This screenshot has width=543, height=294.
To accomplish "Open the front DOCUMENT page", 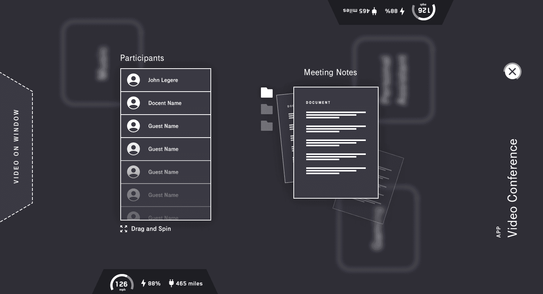I will pyautogui.click(x=336, y=142).
